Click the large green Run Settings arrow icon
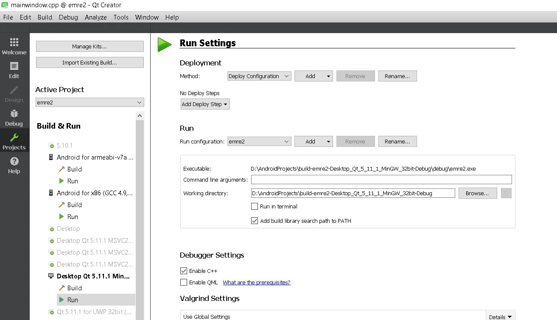The image size is (557, 320). point(164,45)
